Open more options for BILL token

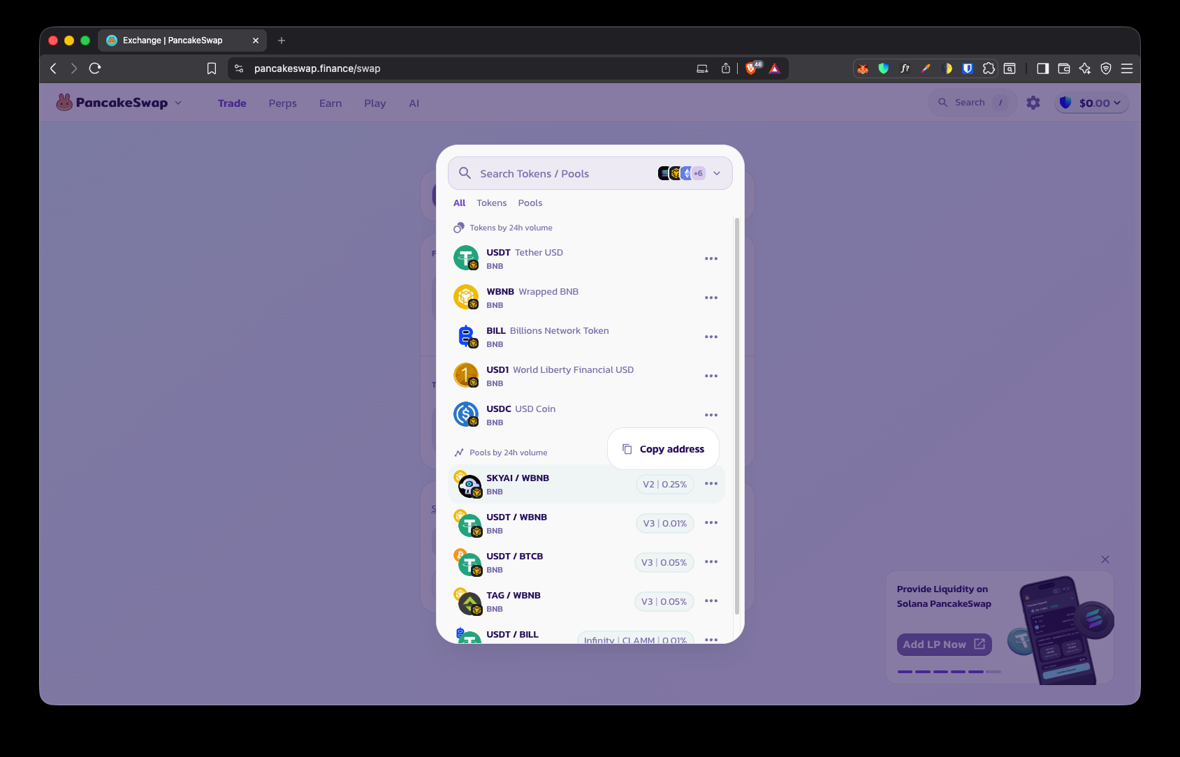coord(711,337)
